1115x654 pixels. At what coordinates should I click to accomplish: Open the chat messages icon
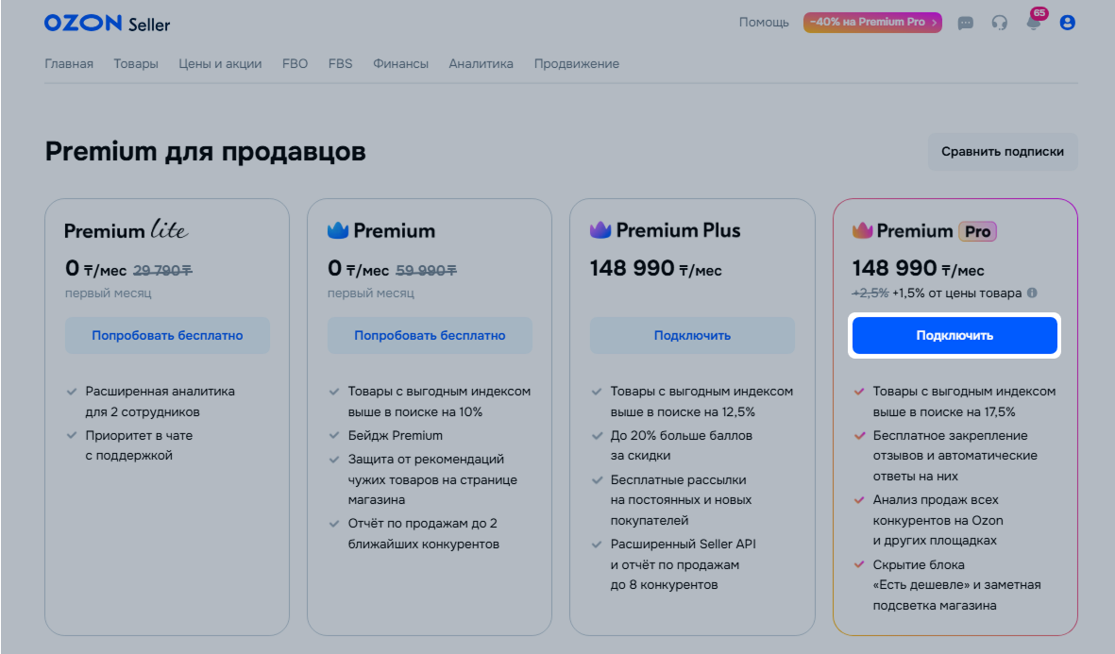tap(965, 23)
